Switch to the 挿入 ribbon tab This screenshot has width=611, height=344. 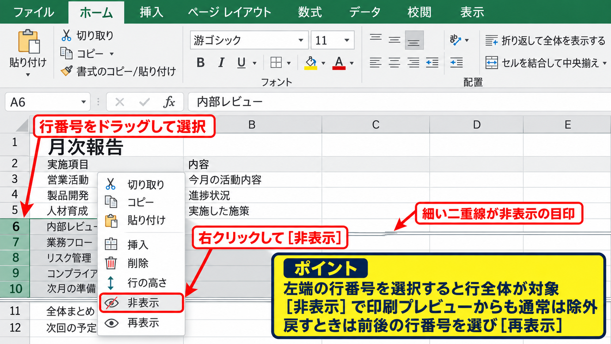tap(151, 12)
